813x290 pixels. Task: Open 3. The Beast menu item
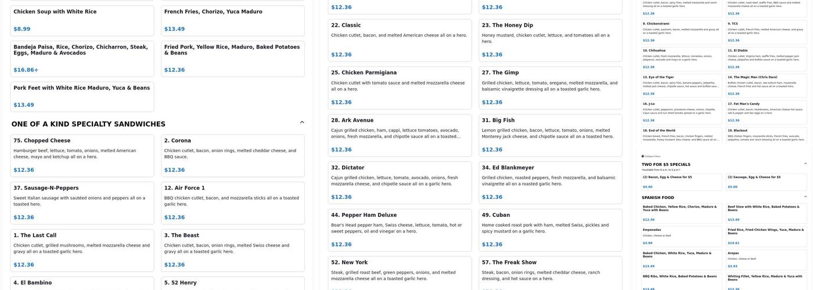point(232,251)
